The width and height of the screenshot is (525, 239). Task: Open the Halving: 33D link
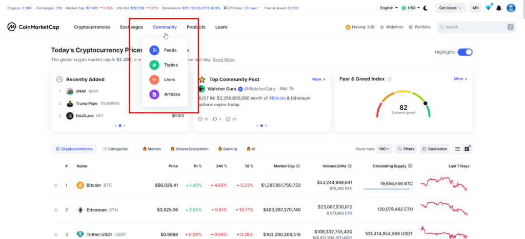tap(360, 27)
